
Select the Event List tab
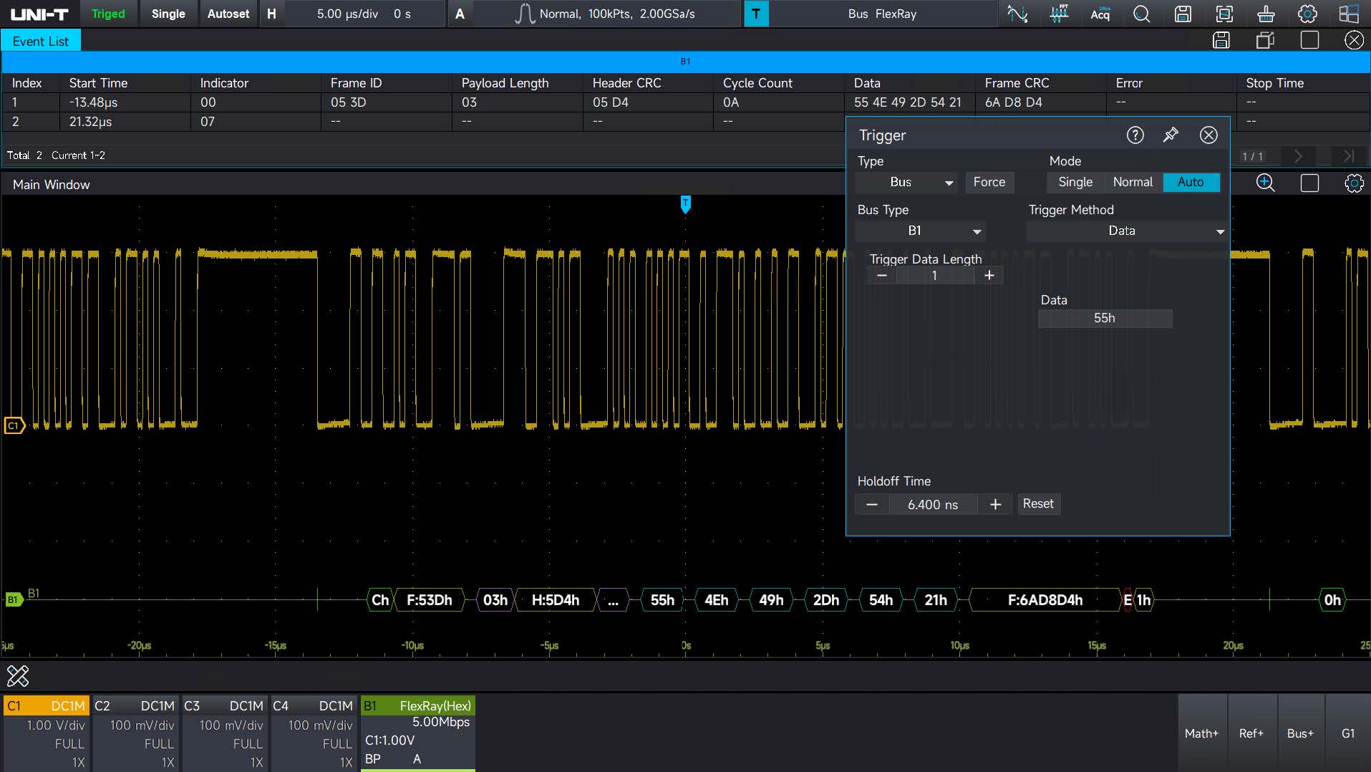(x=41, y=41)
